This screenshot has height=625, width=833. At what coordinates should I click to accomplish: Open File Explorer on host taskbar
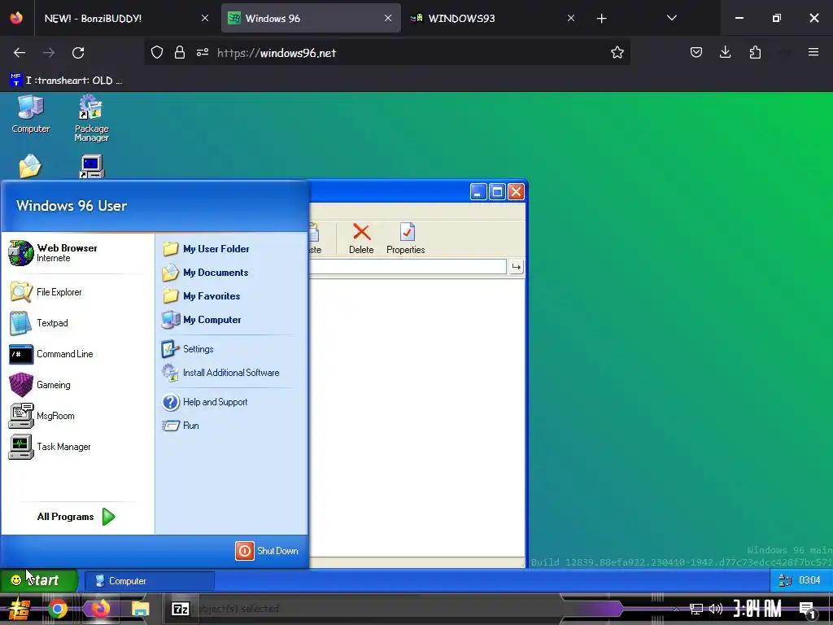pyautogui.click(x=140, y=609)
